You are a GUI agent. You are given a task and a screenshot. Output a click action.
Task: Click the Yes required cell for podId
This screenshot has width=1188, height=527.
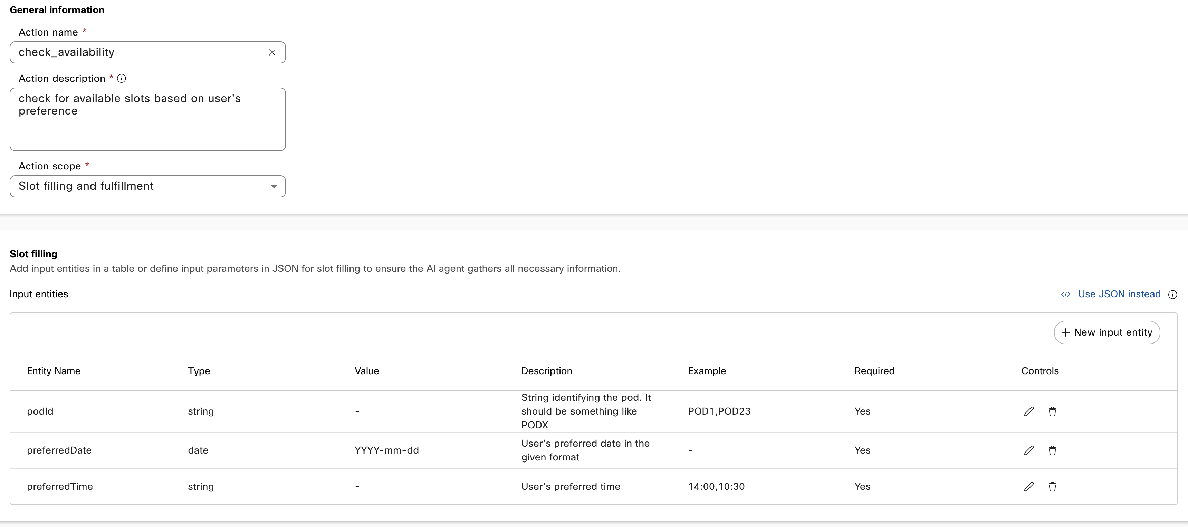pos(862,411)
